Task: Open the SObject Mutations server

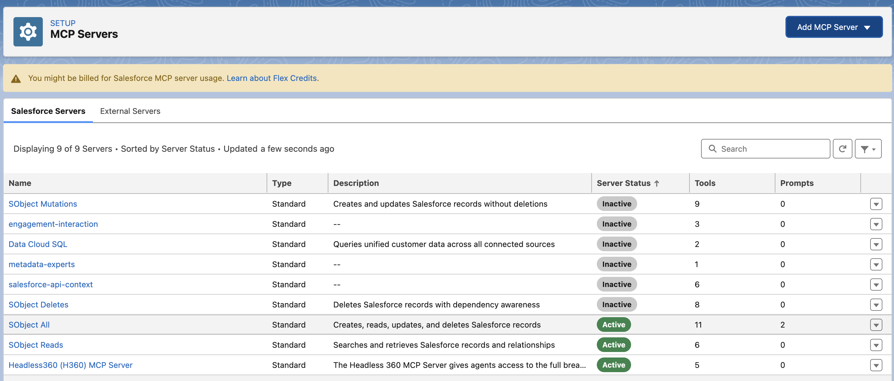Action: [43, 204]
